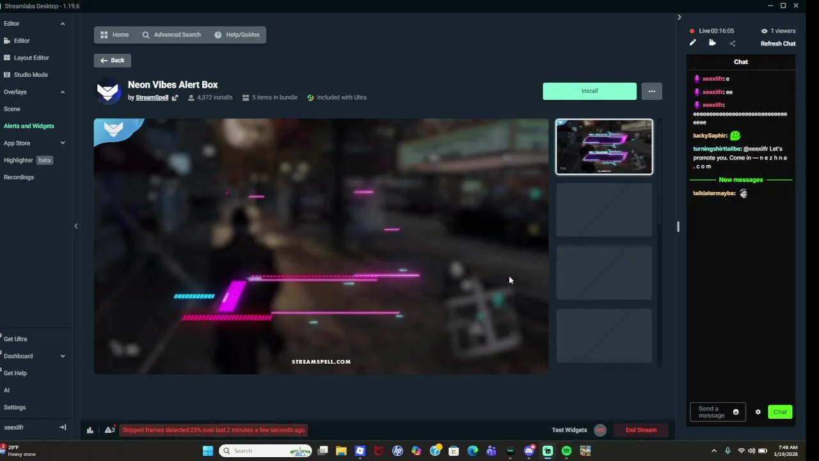This screenshot has height=461, width=819.
Task: Click the Skipped frames detected warning
Action: coord(213,430)
